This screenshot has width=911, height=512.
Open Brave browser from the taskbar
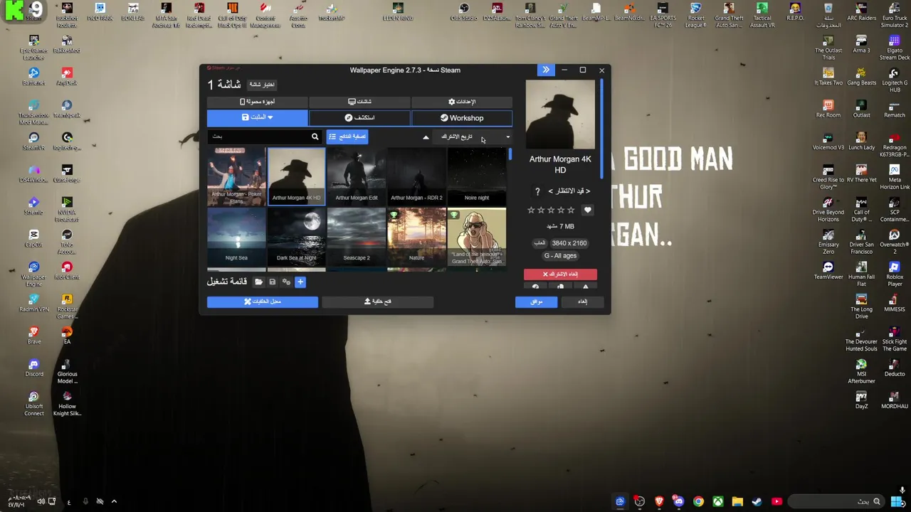(x=659, y=501)
